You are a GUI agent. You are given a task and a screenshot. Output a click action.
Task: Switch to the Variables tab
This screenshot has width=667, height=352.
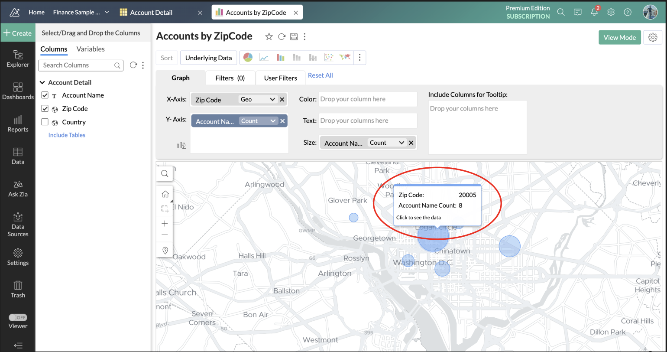(91, 49)
